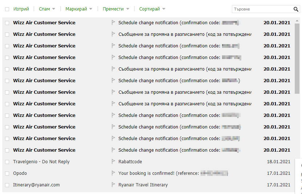Open the Ryanair Travel Itinerary subject
This screenshot has width=302, height=194.
(x=143, y=185)
